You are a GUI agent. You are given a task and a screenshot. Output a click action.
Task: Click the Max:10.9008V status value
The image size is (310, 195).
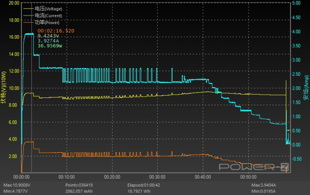click(17, 185)
